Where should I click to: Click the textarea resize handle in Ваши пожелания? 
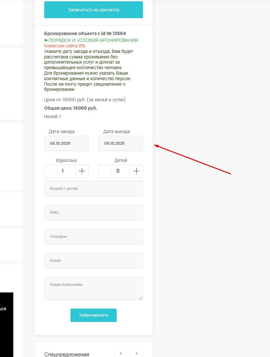click(141, 298)
